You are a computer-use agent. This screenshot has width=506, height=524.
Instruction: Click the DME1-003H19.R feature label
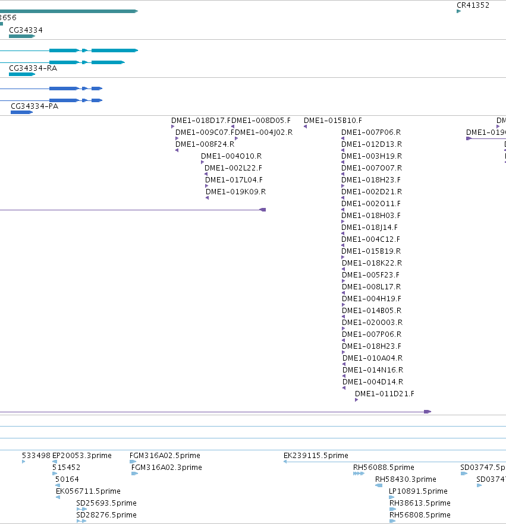pos(372,156)
